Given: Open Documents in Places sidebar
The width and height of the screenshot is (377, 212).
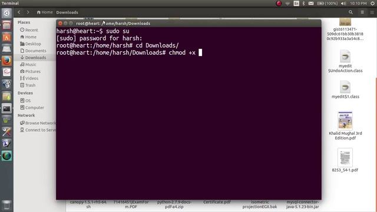Looking at the screenshot, I should 33,51.
